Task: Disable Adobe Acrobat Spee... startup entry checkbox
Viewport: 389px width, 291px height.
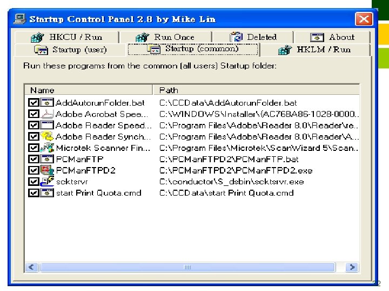Action: pyautogui.click(x=33, y=114)
